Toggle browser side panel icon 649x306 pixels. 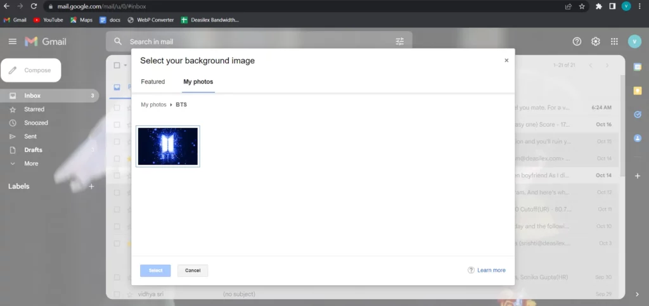point(612,6)
